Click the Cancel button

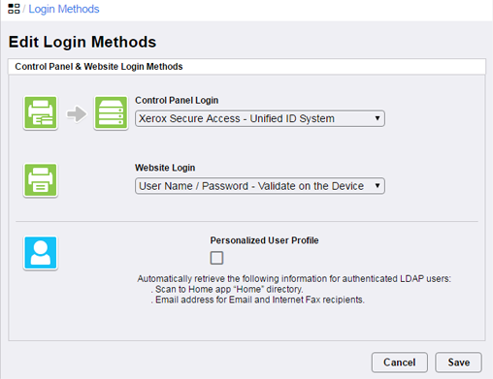tap(400, 363)
